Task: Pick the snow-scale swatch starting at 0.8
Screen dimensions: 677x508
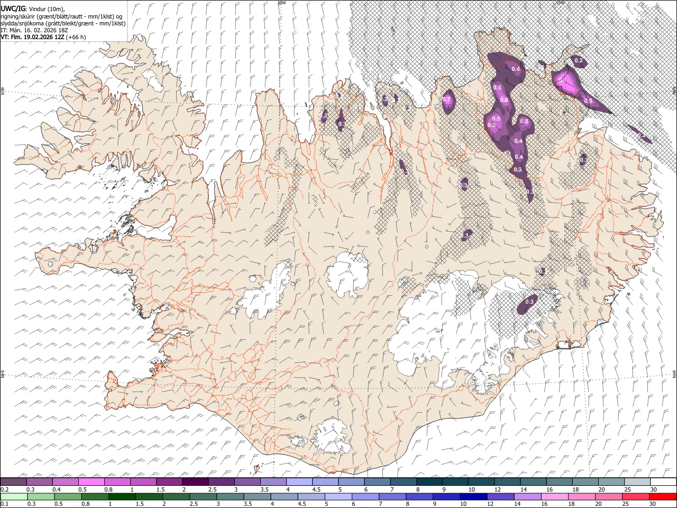Action: 117,482
